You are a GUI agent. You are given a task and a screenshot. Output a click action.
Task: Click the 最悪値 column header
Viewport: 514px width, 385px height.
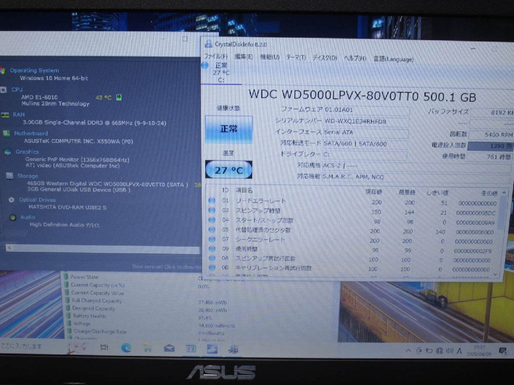click(x=406, y=192)
